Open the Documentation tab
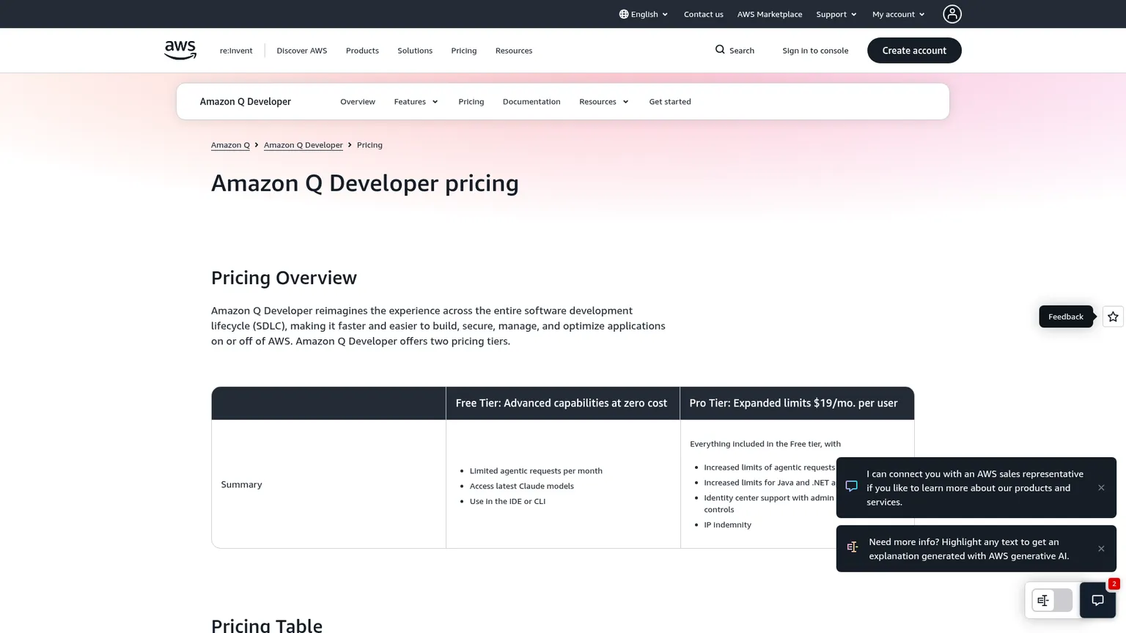Screen dimensions: 1126x633 [x=531, y=102]
